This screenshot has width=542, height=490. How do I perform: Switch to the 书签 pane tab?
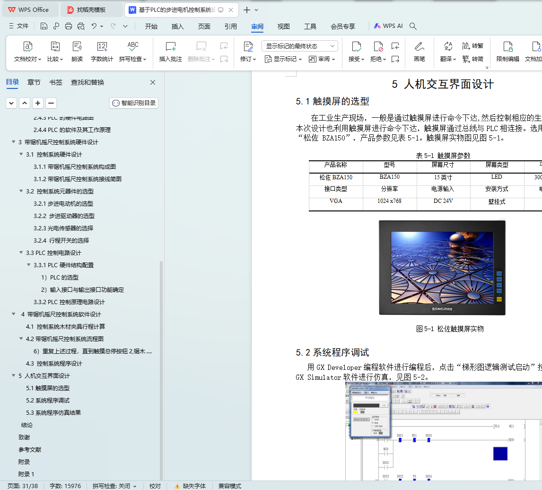click(x=56, y=82)
